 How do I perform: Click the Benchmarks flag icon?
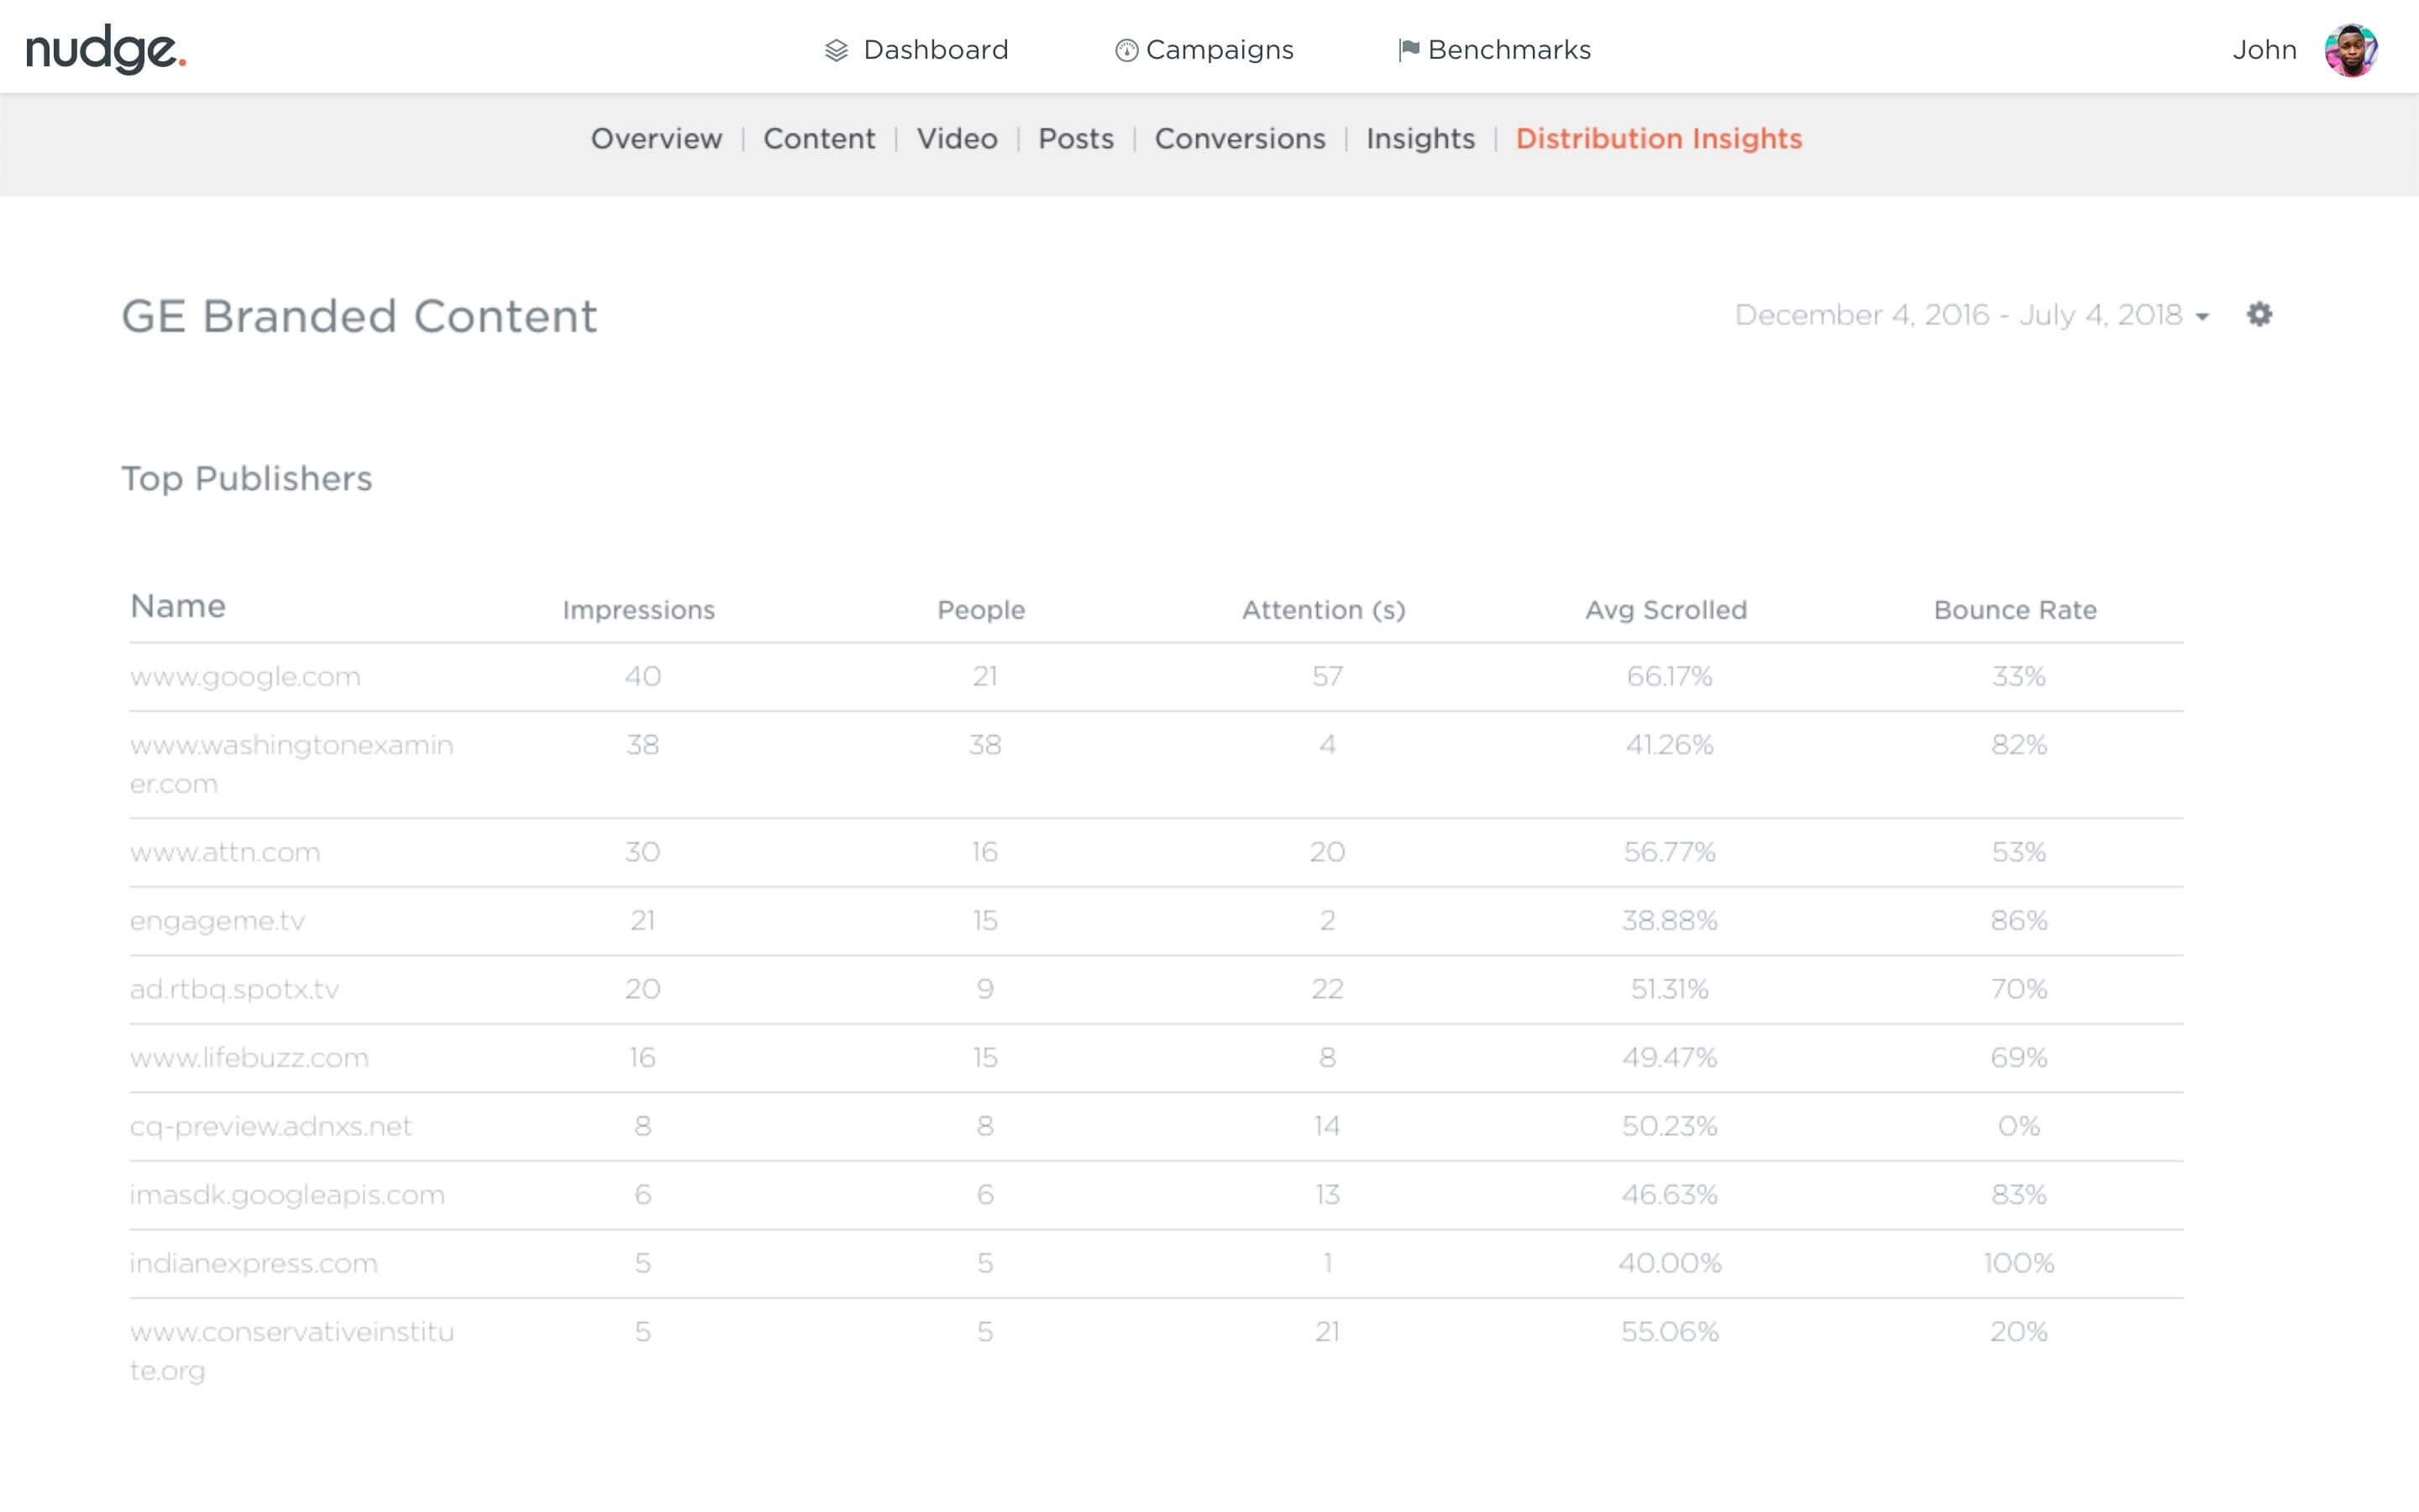[1409, 49]
